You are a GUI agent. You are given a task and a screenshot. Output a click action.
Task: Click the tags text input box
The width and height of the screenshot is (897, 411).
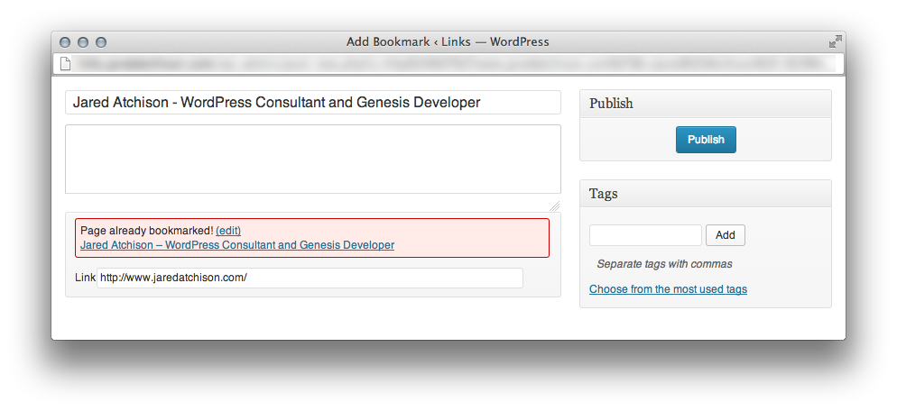point(645,235)
